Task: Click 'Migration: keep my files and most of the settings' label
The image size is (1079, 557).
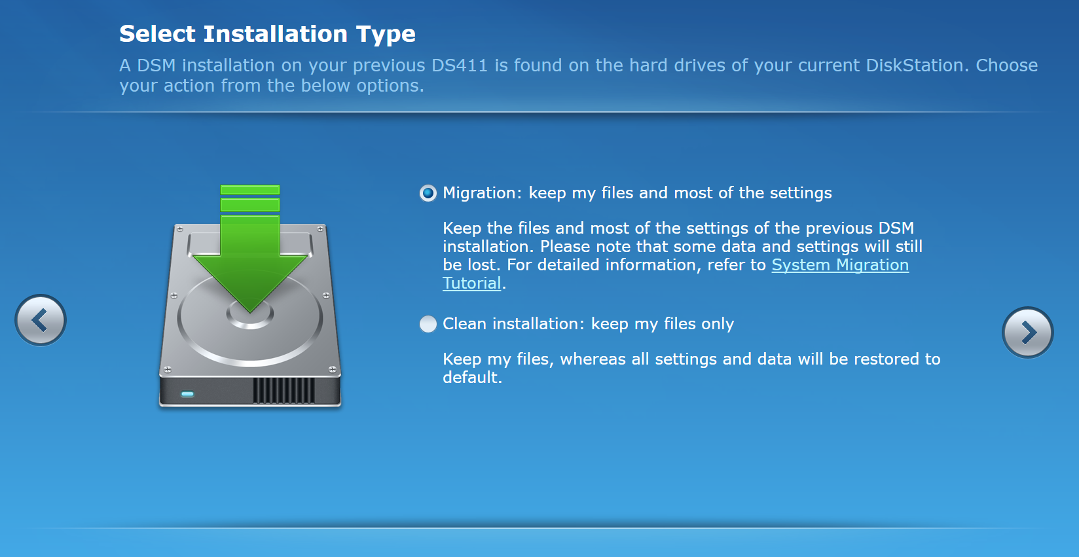Action: (x=637, y=193)
